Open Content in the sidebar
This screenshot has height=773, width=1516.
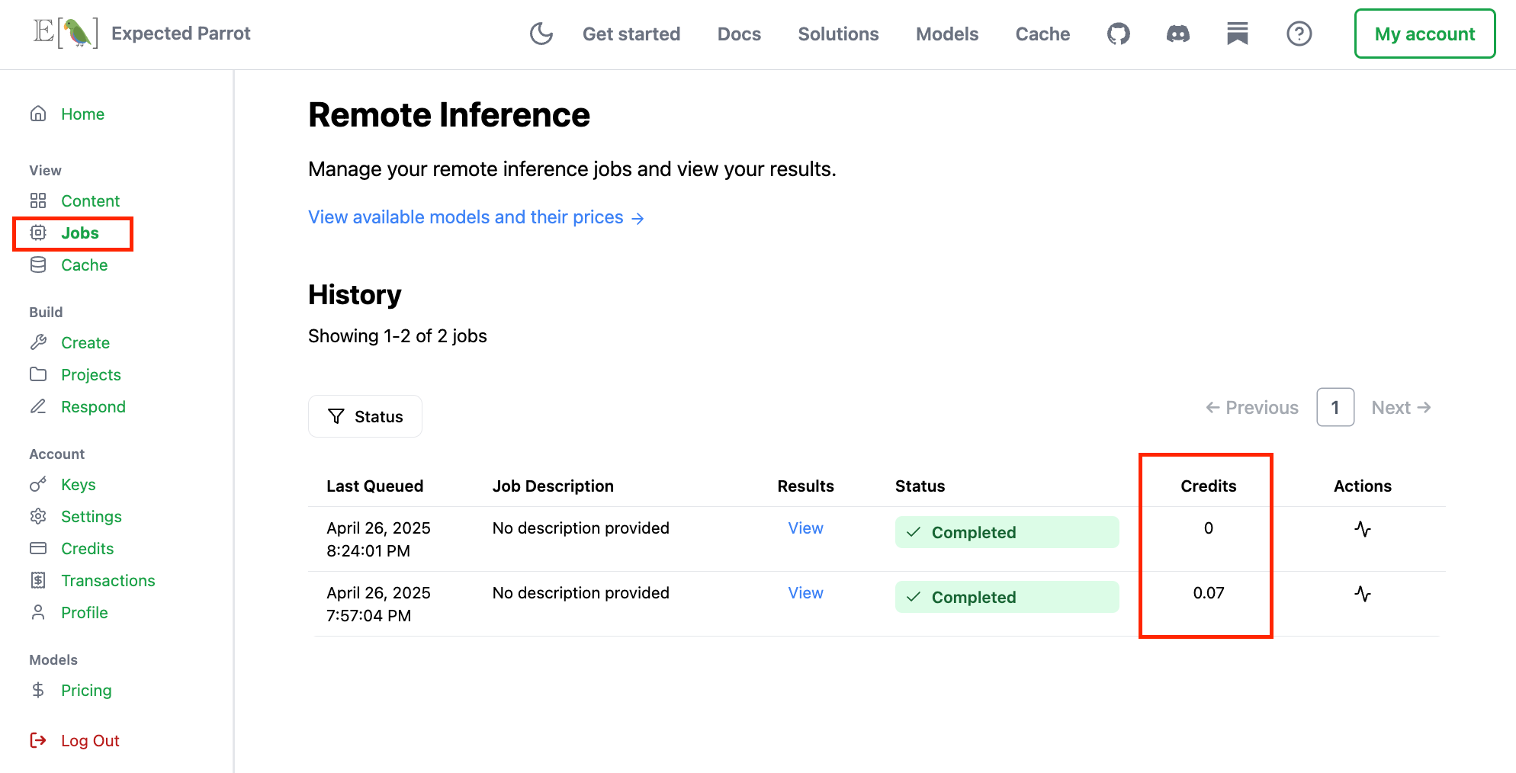90,201
